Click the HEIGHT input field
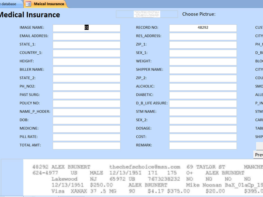 (87, 62)
